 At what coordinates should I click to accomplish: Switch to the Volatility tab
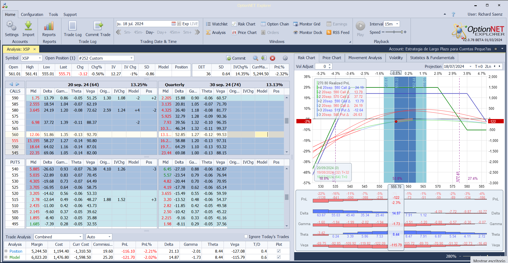[396, 58]
